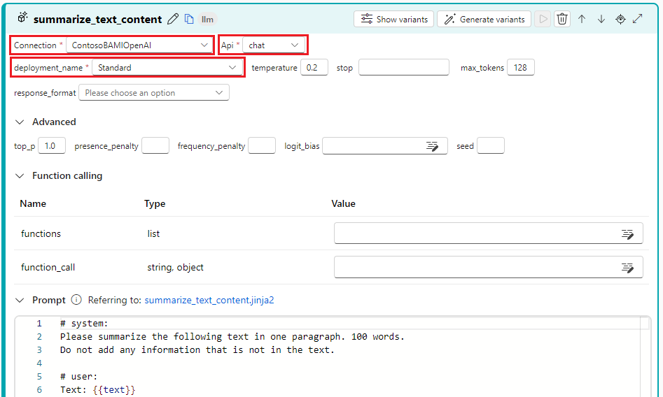
Task: Expand node to full screen
Action: click(x=638, y=19)
